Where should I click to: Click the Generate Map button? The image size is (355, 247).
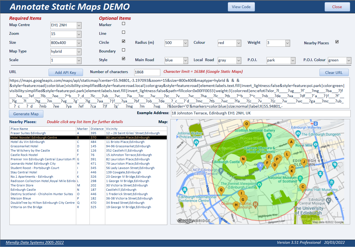coord(26,114)
